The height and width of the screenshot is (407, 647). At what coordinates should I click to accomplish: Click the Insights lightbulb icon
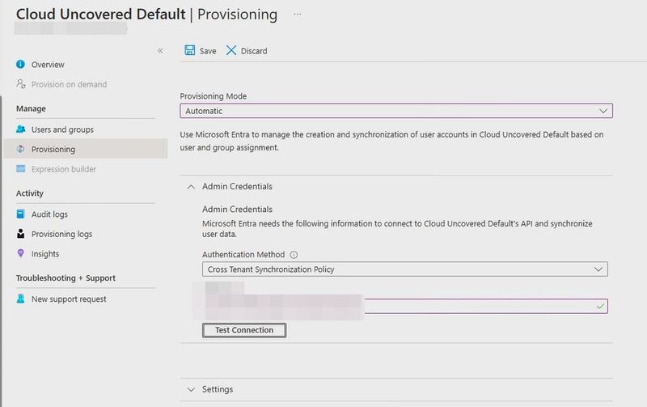pos(21,253)
